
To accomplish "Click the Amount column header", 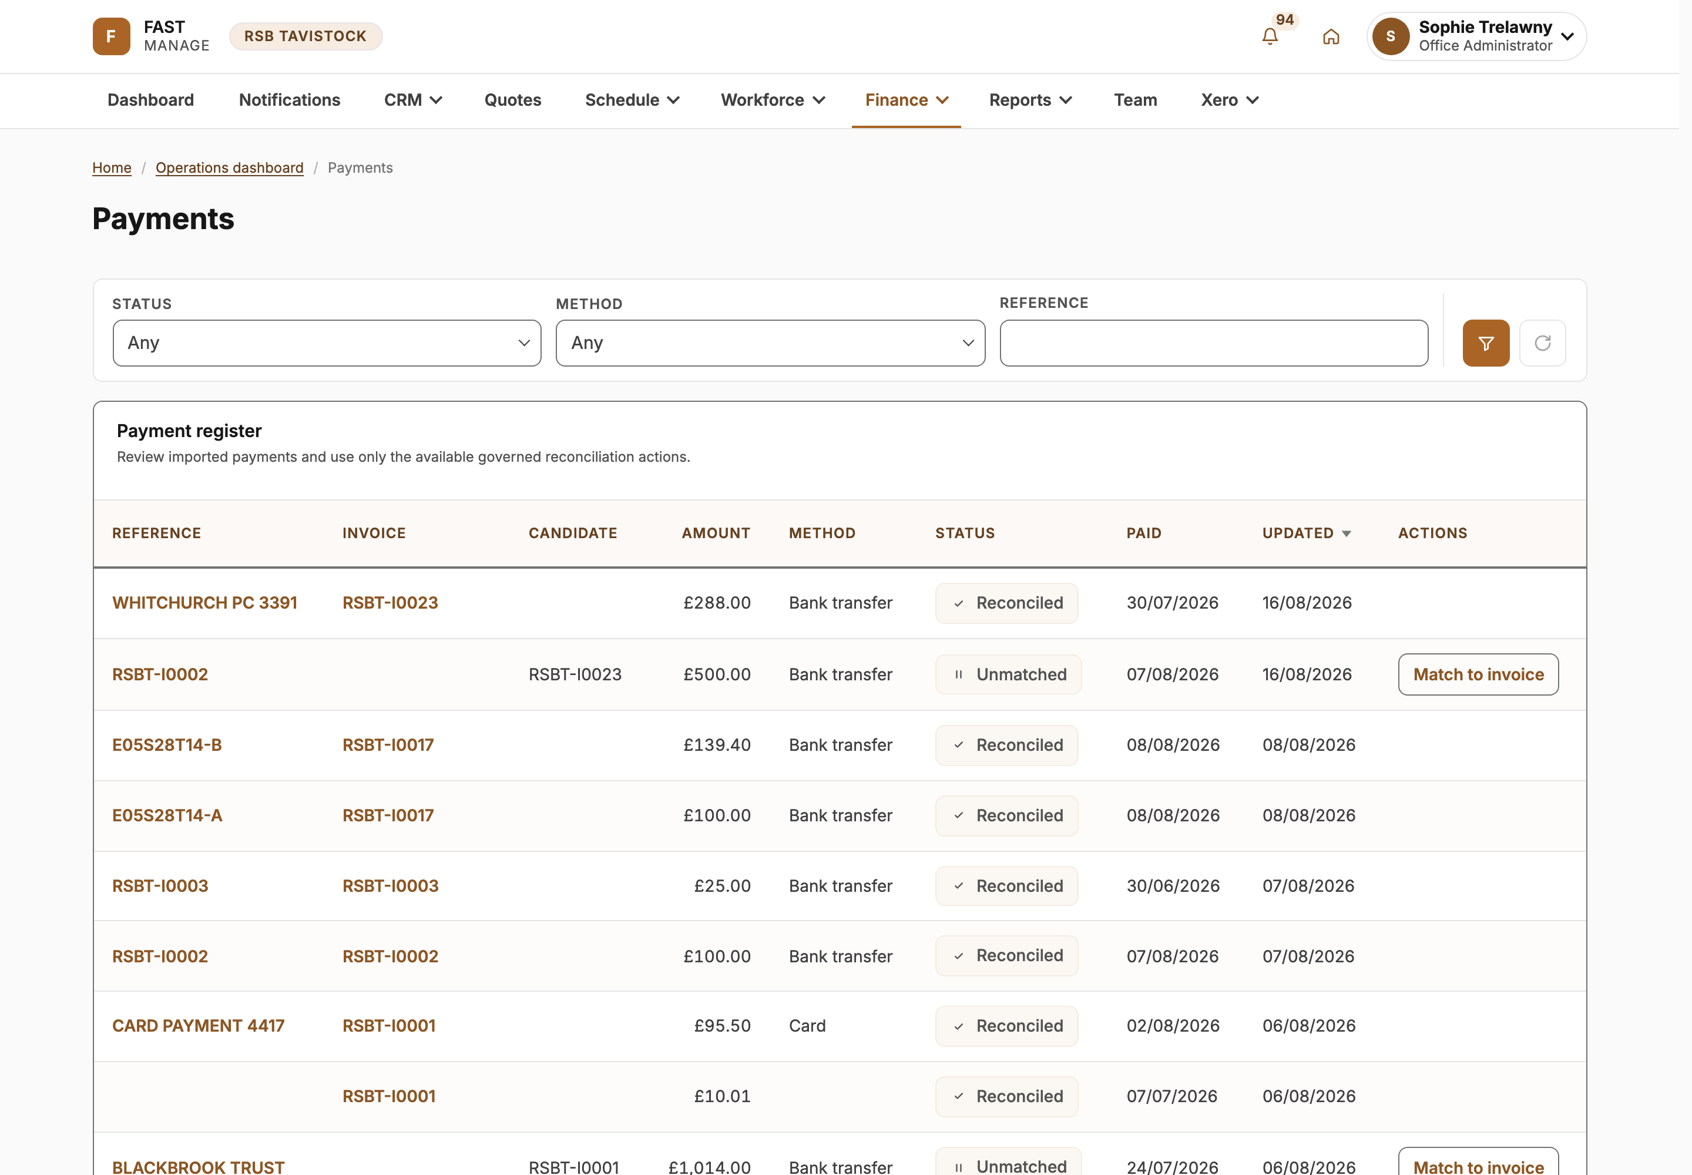I will 716,534.
